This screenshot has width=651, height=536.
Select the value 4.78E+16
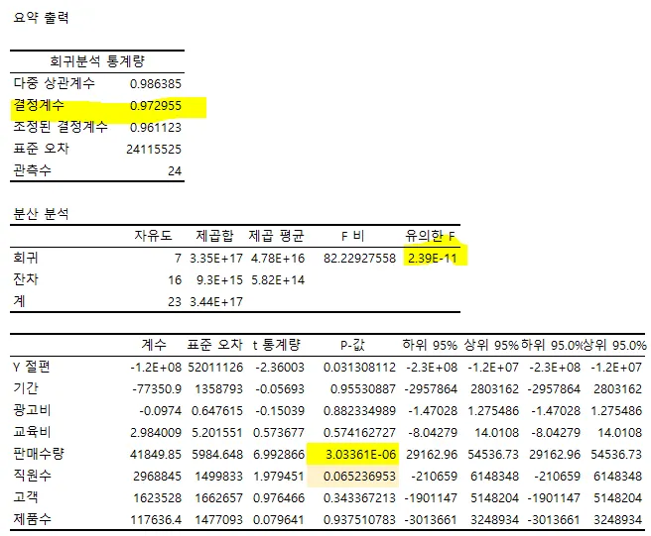[278, 259]
